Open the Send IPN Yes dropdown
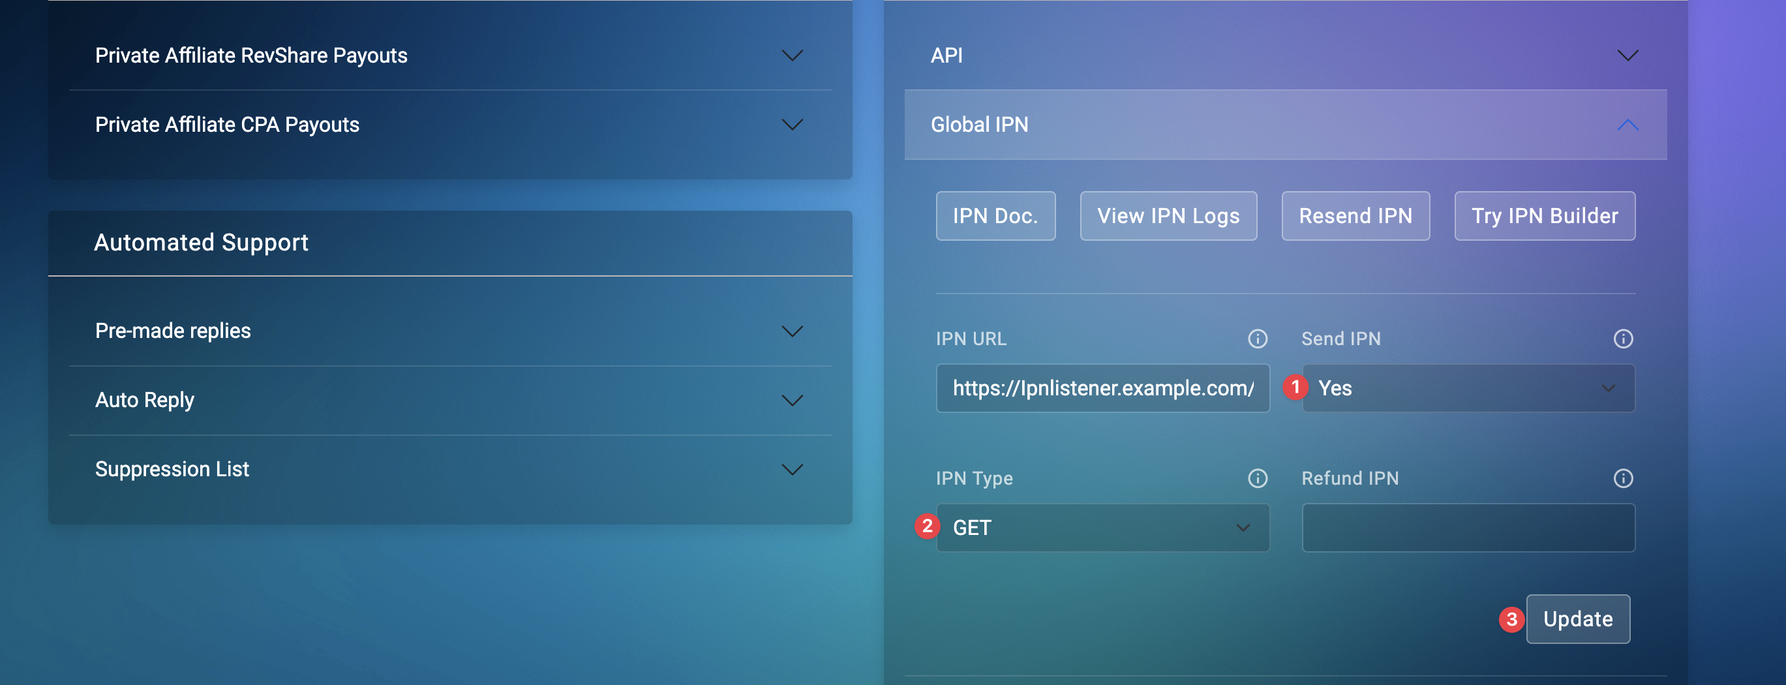Viewport: 1786px width, 685px height. 1468,388
